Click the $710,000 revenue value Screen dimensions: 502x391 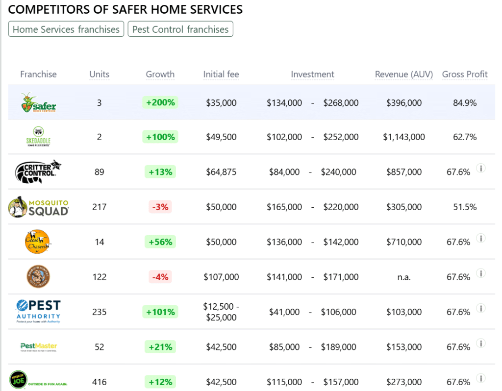(x=404, y=242)
